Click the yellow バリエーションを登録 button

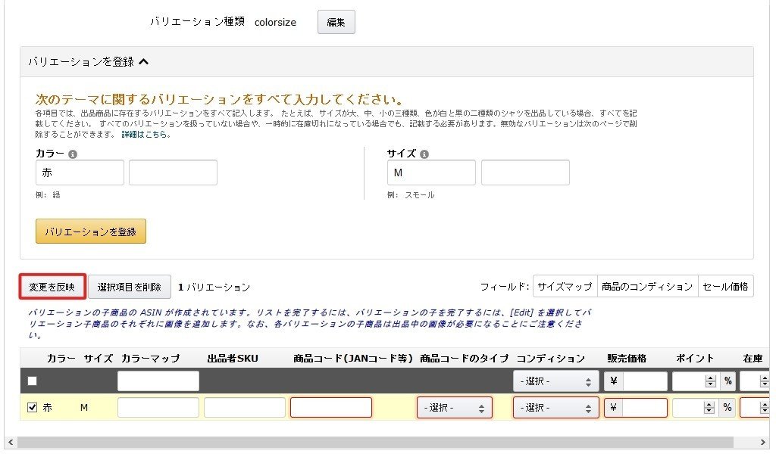tap(91, 232)
